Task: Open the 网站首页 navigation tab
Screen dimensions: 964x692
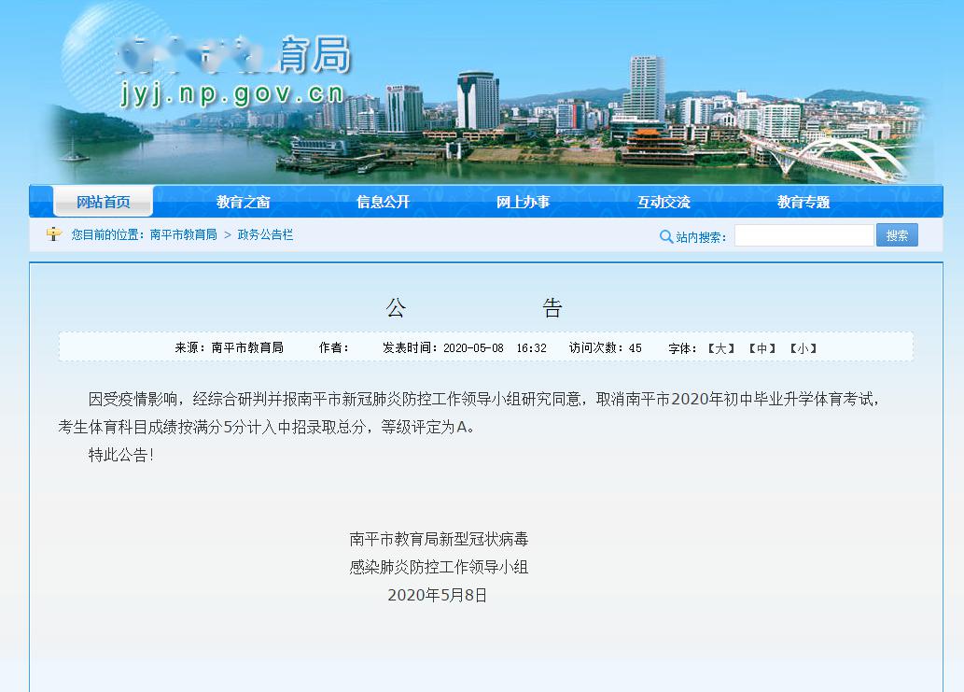Action: tap(104, 201)
